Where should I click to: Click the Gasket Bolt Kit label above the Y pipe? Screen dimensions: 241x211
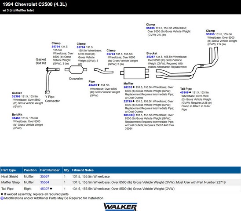point(41,61)
